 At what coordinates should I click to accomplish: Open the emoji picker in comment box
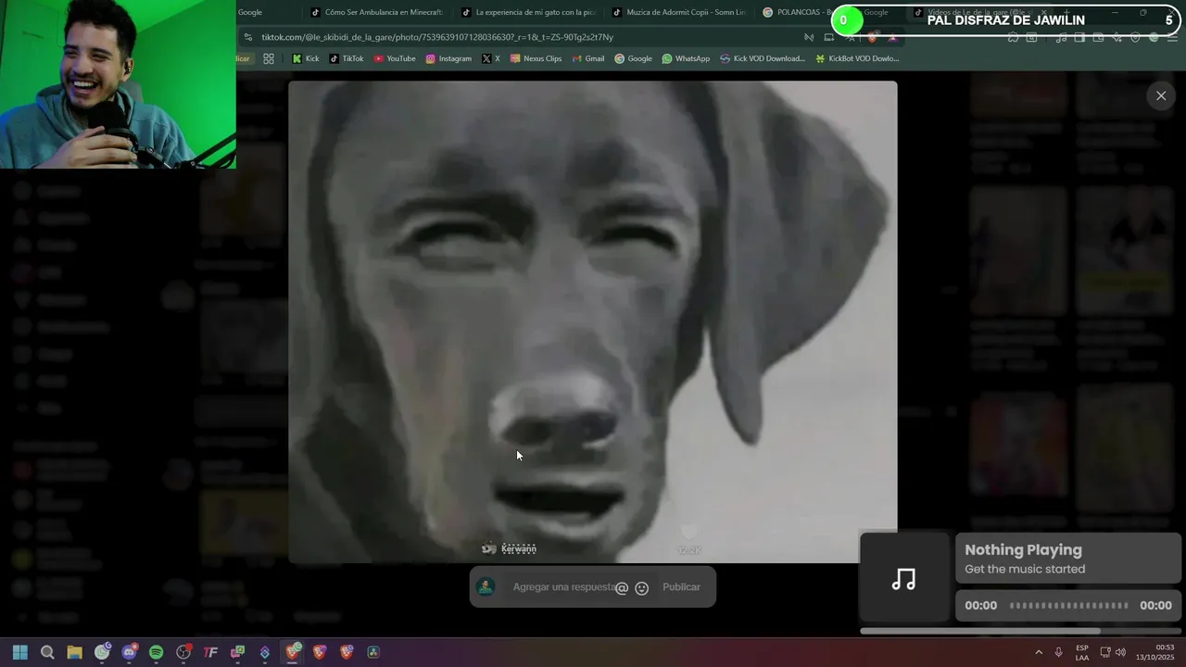coord(641,587)
